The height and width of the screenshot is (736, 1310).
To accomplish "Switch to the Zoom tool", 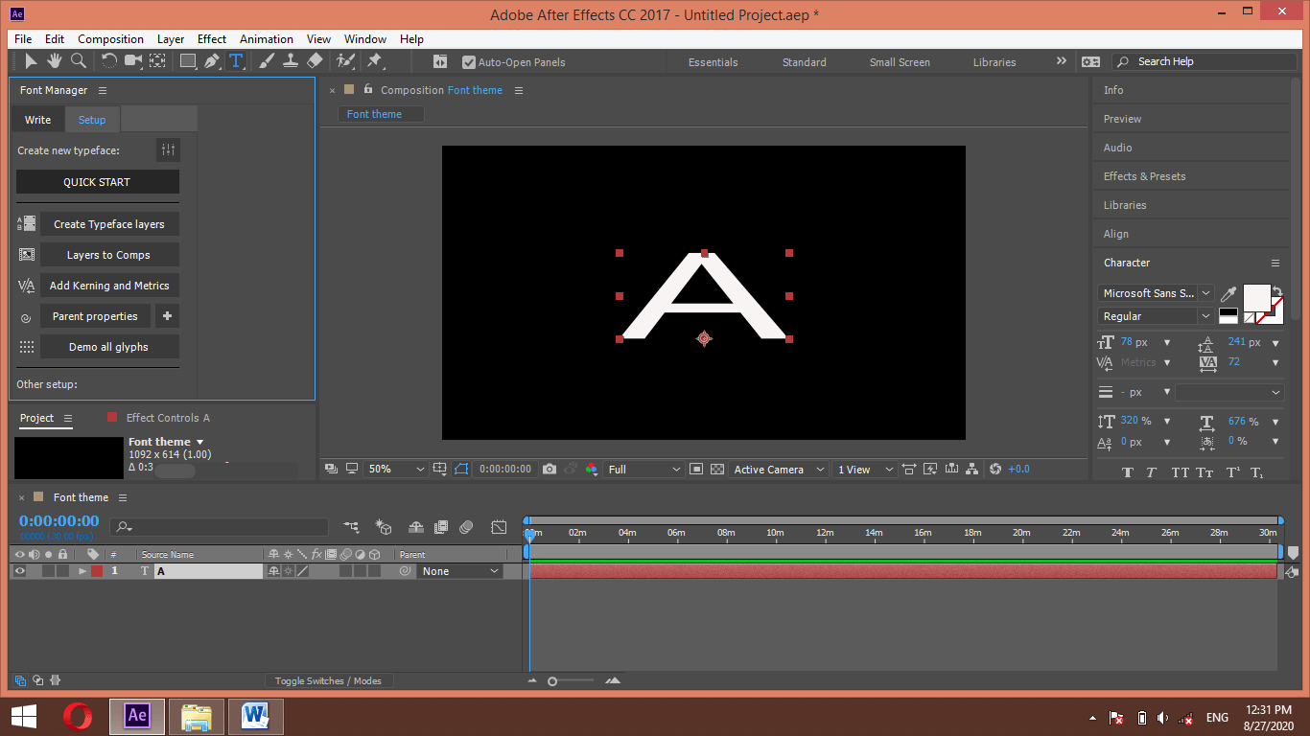I will (x=79, y=60).
